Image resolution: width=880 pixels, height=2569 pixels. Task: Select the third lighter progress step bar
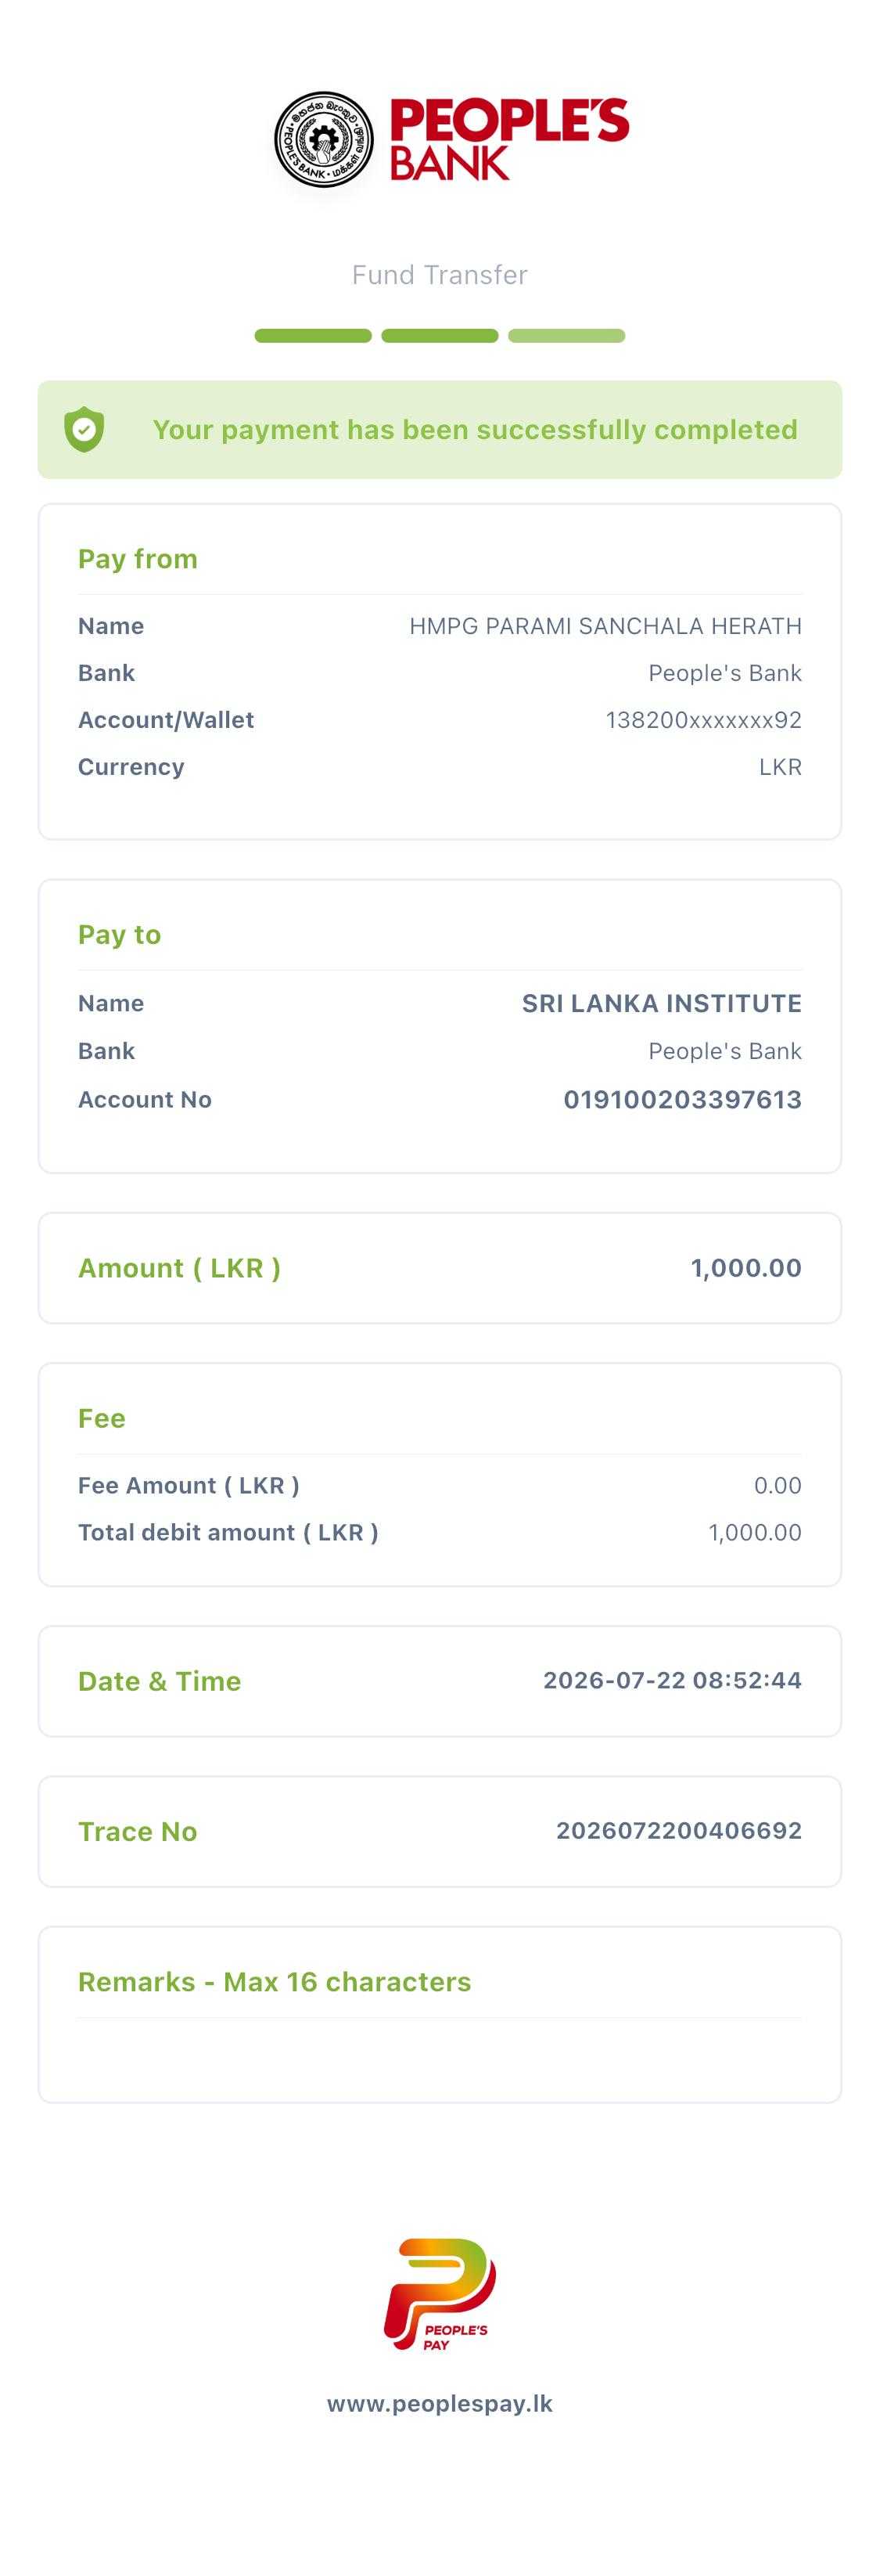point(566,336)
